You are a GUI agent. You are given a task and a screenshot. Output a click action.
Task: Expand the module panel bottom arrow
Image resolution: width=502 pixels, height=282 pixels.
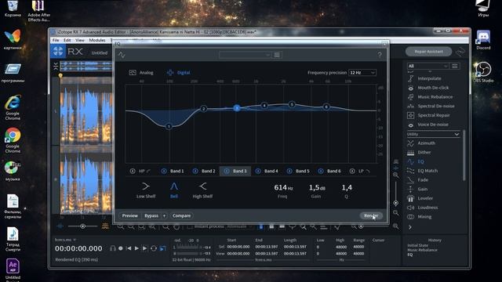(410, 227)
